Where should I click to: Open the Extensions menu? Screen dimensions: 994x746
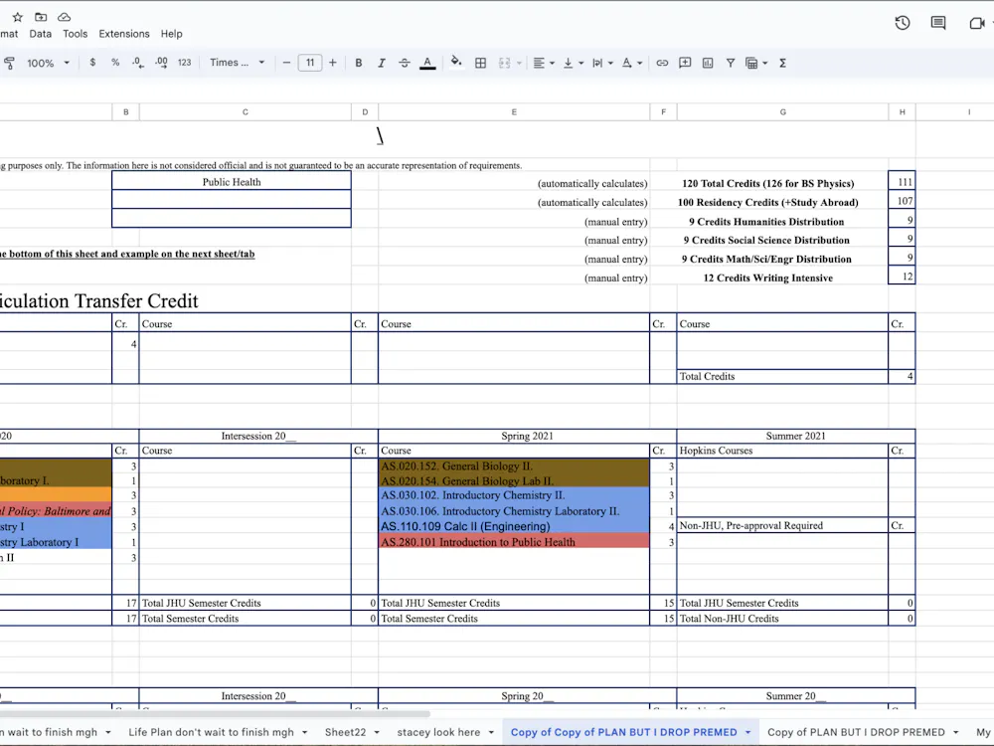pos(124,34)
